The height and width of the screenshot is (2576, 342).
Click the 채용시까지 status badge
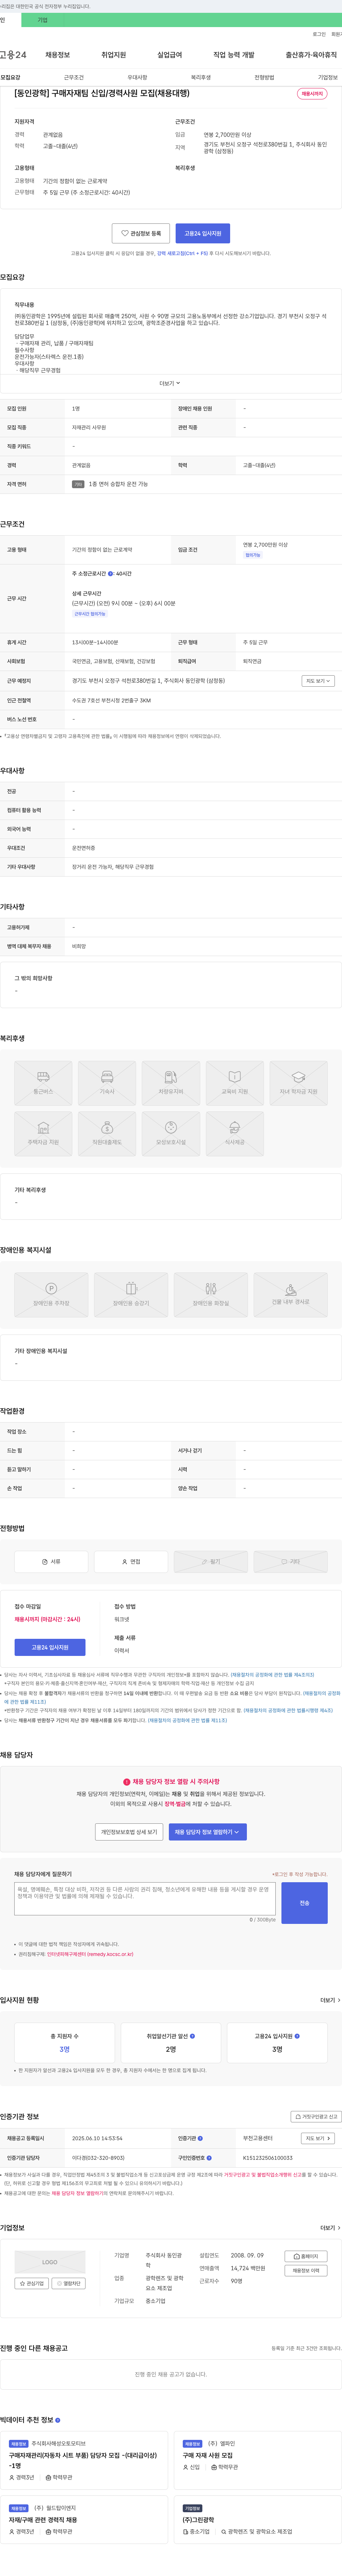312,94
